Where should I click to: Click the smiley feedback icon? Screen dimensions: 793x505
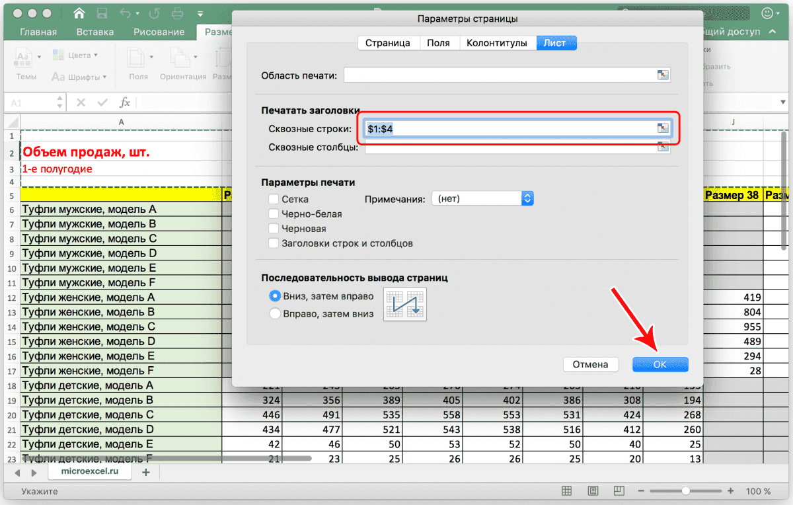point(769,13)
